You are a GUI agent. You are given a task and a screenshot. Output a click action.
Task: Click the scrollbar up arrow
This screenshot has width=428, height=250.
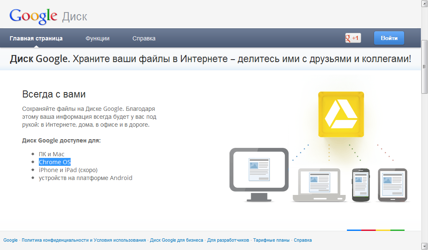tap(425, 3)
